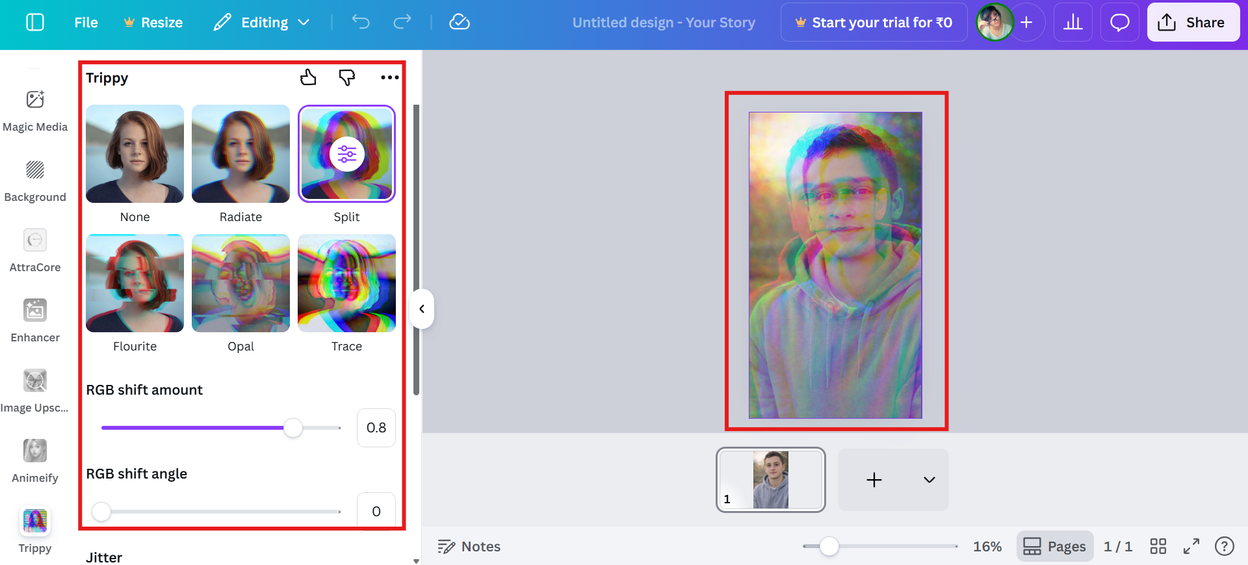Open the grid view icon

tap(1158, 547)
